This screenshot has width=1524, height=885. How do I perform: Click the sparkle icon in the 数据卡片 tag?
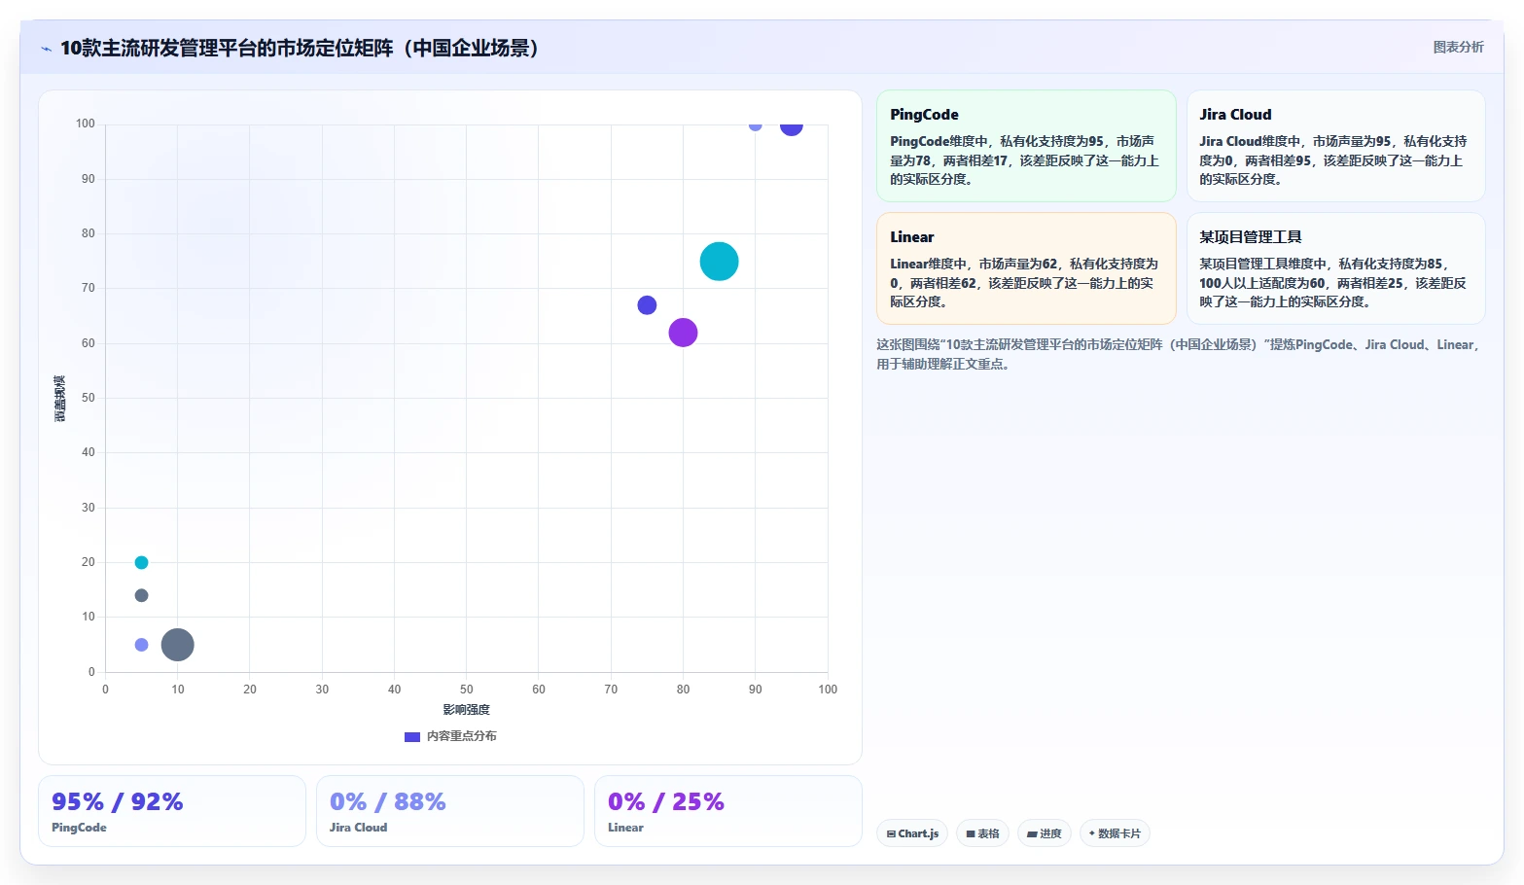click(x=1092, y=833)
